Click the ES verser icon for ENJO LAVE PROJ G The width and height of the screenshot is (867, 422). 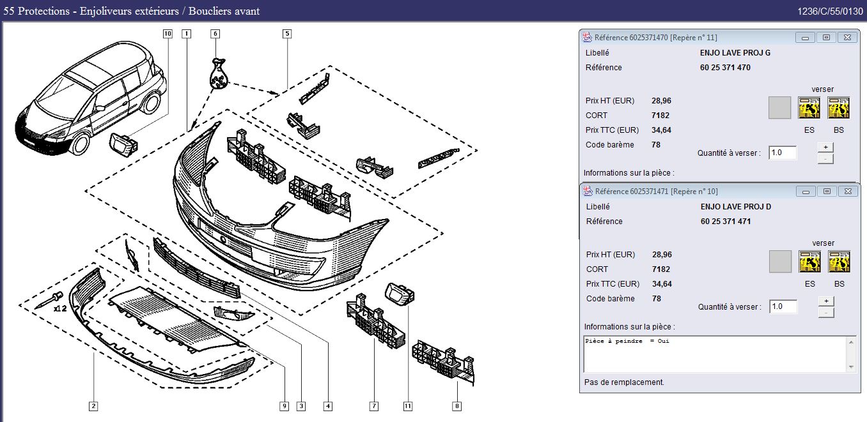pos(809,108)
